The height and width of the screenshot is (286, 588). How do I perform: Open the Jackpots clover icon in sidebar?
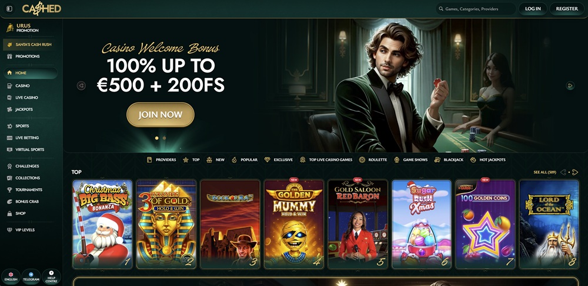(x=9, y=110)
